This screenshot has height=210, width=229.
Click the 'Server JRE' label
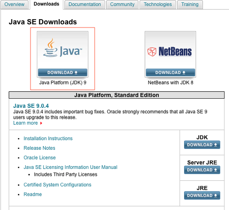pyautogui.click(x=202, y=163)
